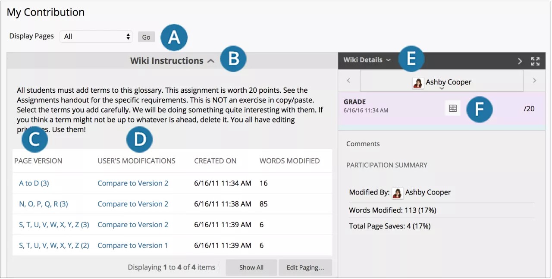Image resolution: width=552 pixels, height=279 pixels.
Task: Click the Show All button
Action: click(x=251, y=267)
